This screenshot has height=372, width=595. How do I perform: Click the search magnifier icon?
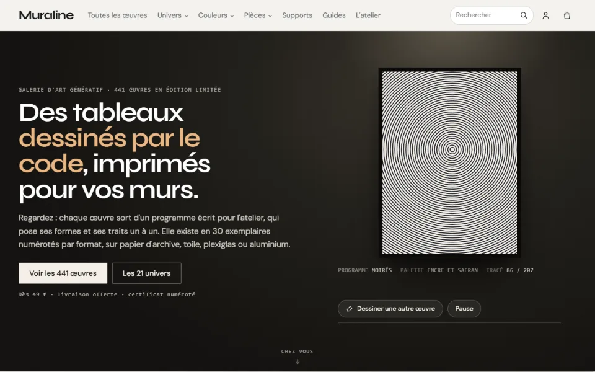pyautogui.click(x=524, y=15)
